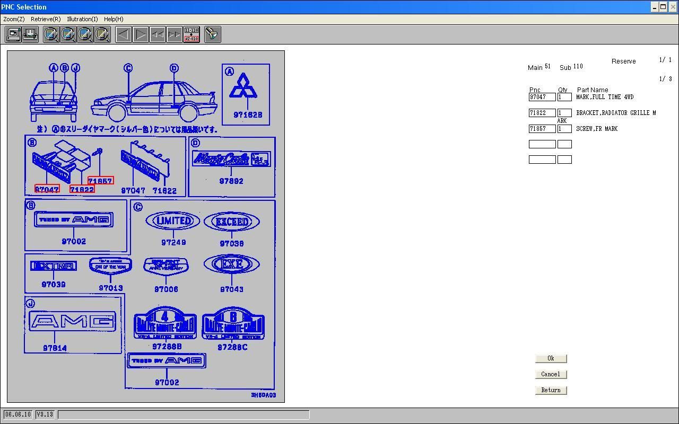The width and height of the screenshot is (679, 424).
Task: Click part name BRACKET,RADIATOR GRILLE M
Action: 616,113
